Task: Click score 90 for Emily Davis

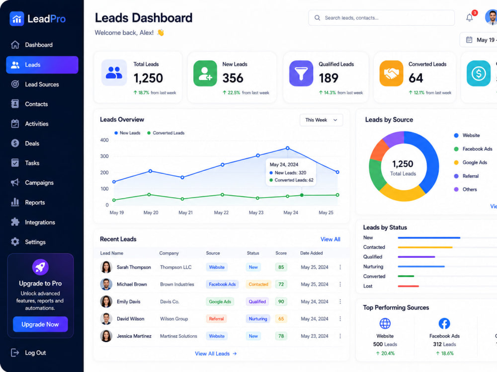Action: (281, 301)
